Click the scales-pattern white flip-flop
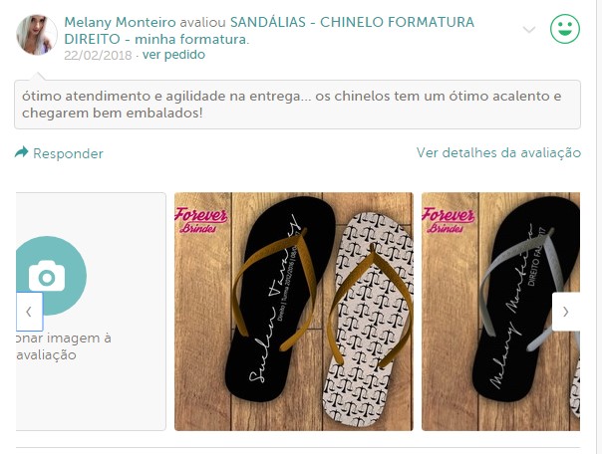This screenshot has height=454, width=602. 369,319
